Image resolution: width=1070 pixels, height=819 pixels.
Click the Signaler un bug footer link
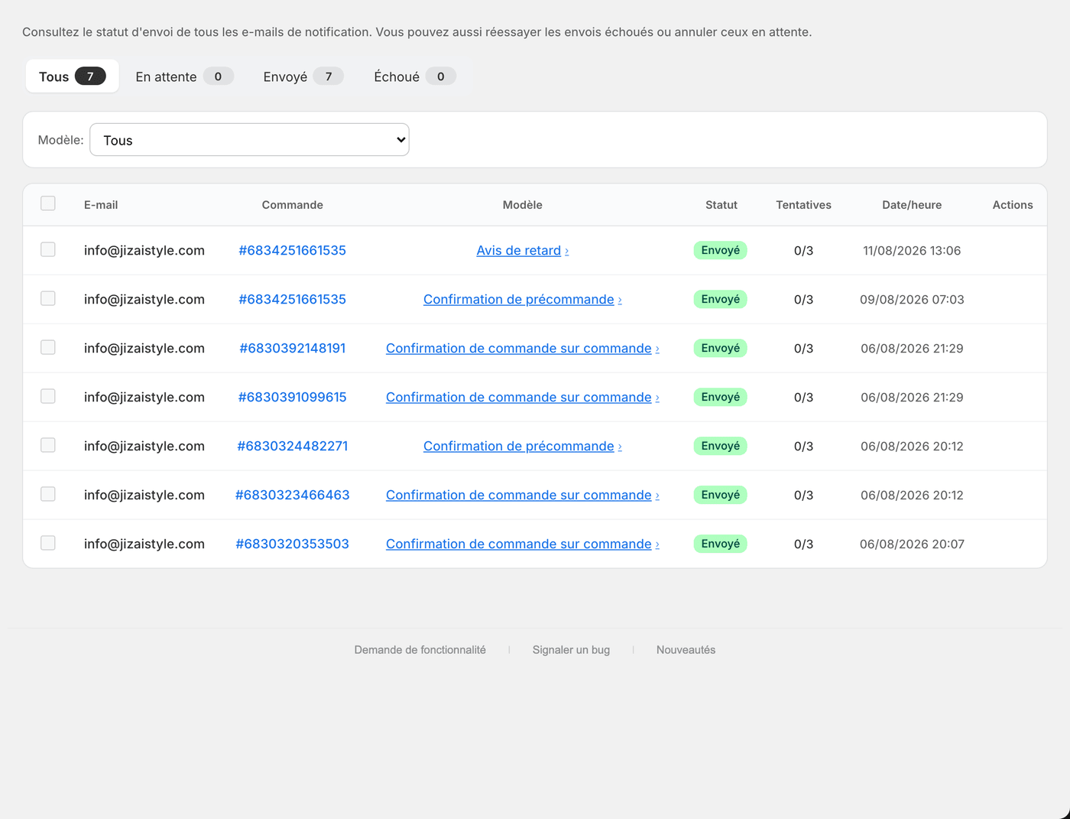[571, 650]
